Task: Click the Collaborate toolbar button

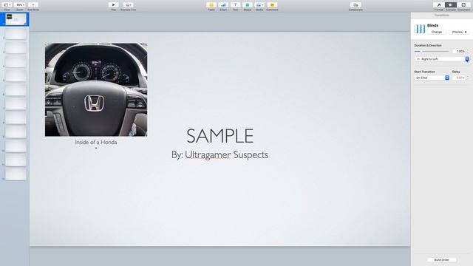Action: point(355,5)
